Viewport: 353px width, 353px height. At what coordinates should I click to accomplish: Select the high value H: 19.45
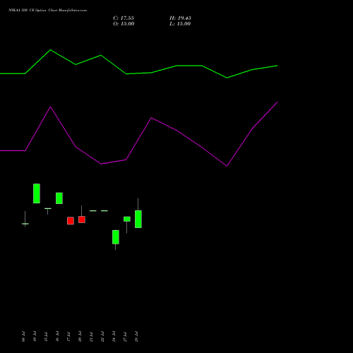pos(180,18)
